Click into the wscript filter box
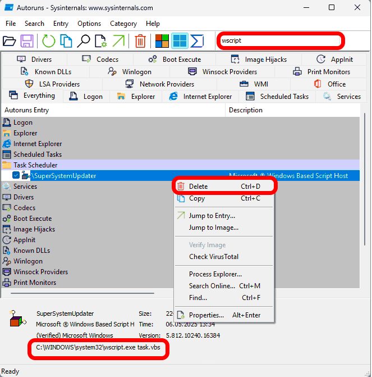372x377 pixels. 281,40
